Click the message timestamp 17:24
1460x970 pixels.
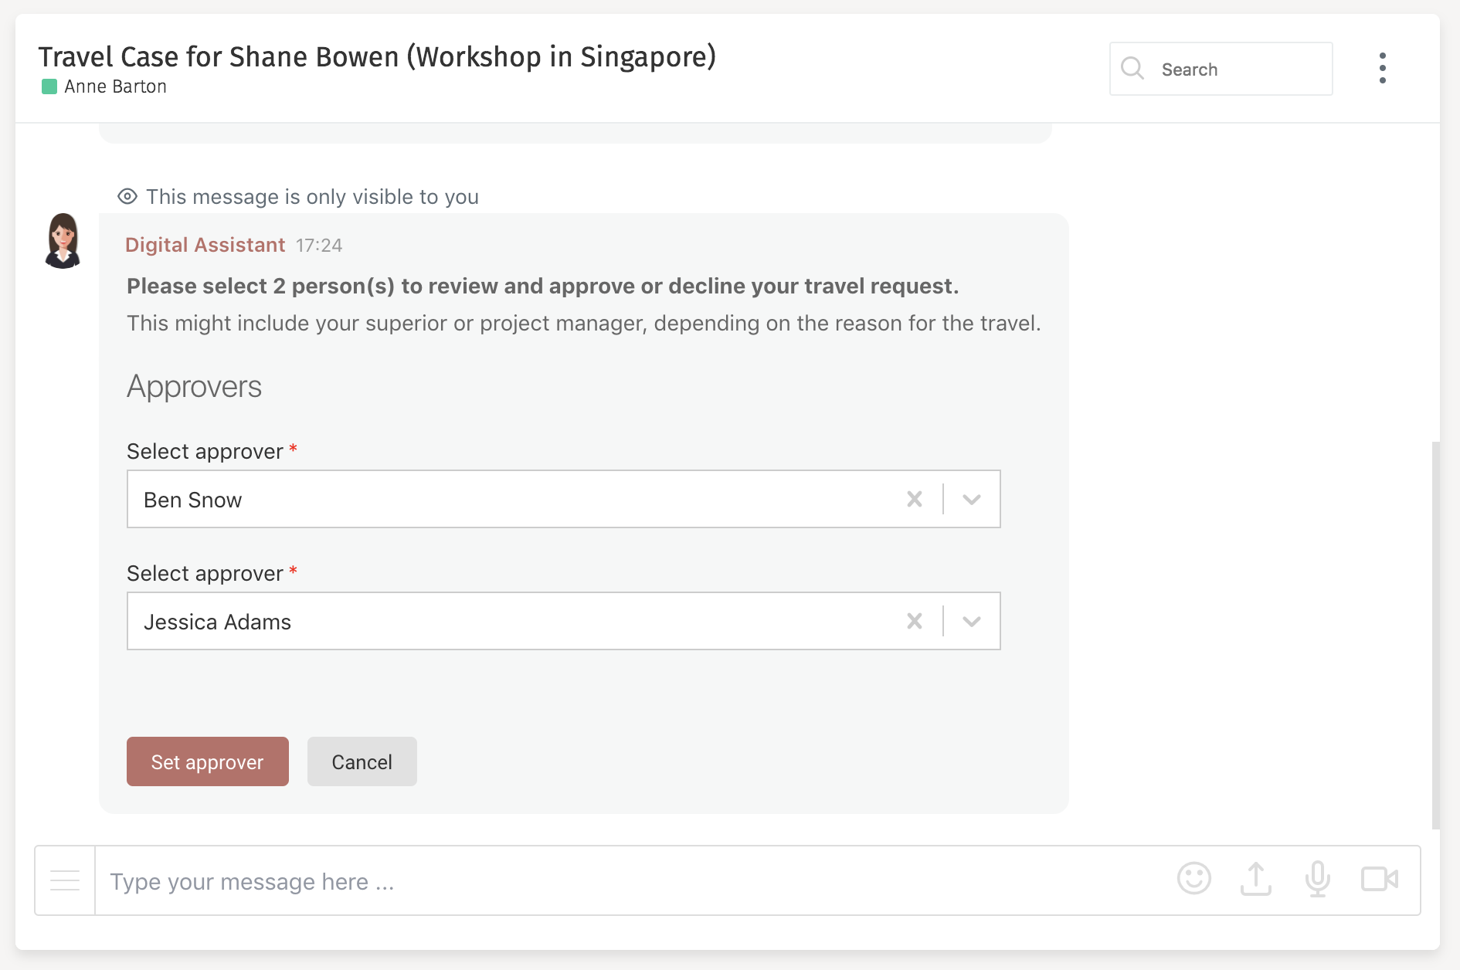coord(319,246)
